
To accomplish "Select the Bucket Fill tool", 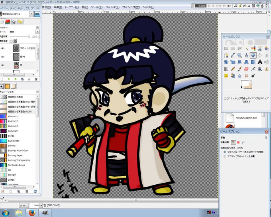I will [x=267, y=62].
